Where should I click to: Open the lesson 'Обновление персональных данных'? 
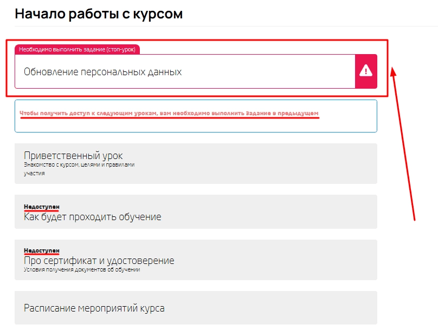tap(196, 71)
